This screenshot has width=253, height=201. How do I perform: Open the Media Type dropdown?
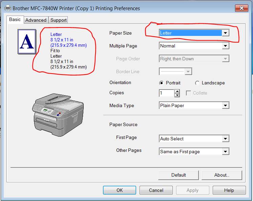click(226, 105)
